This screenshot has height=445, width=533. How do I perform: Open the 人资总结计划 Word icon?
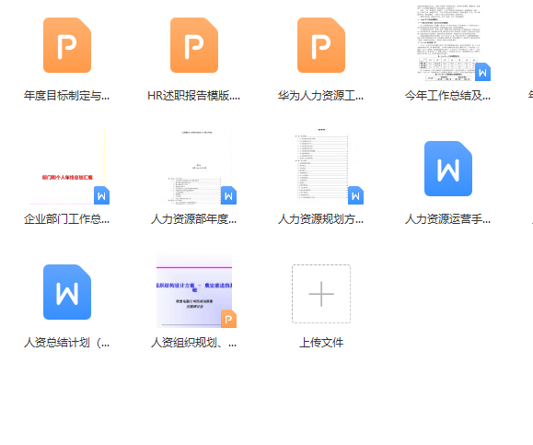point(67,292)
